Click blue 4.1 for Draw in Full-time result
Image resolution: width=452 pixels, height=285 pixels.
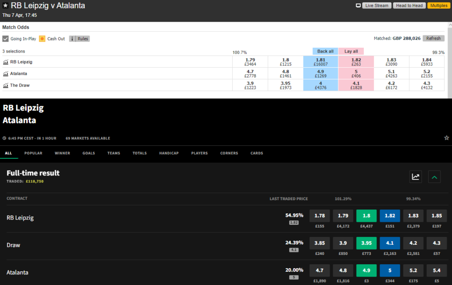click(x=390, y=243)
